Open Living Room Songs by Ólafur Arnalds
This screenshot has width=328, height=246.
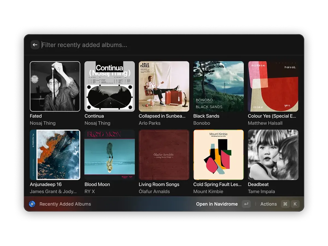(164, 154)
